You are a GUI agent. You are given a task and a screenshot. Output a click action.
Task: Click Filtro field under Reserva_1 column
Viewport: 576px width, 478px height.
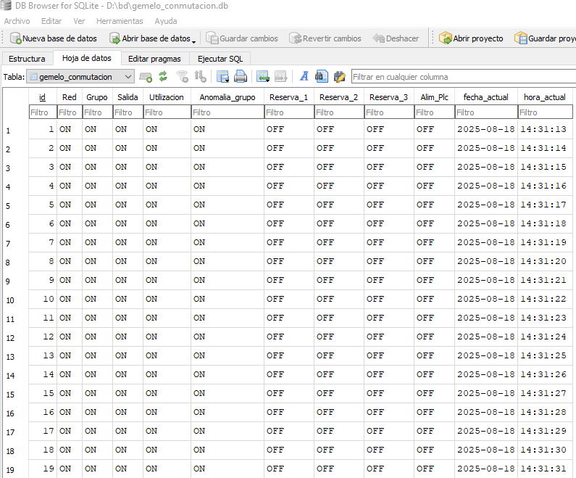pyautogui.click(x=289, y=112)
